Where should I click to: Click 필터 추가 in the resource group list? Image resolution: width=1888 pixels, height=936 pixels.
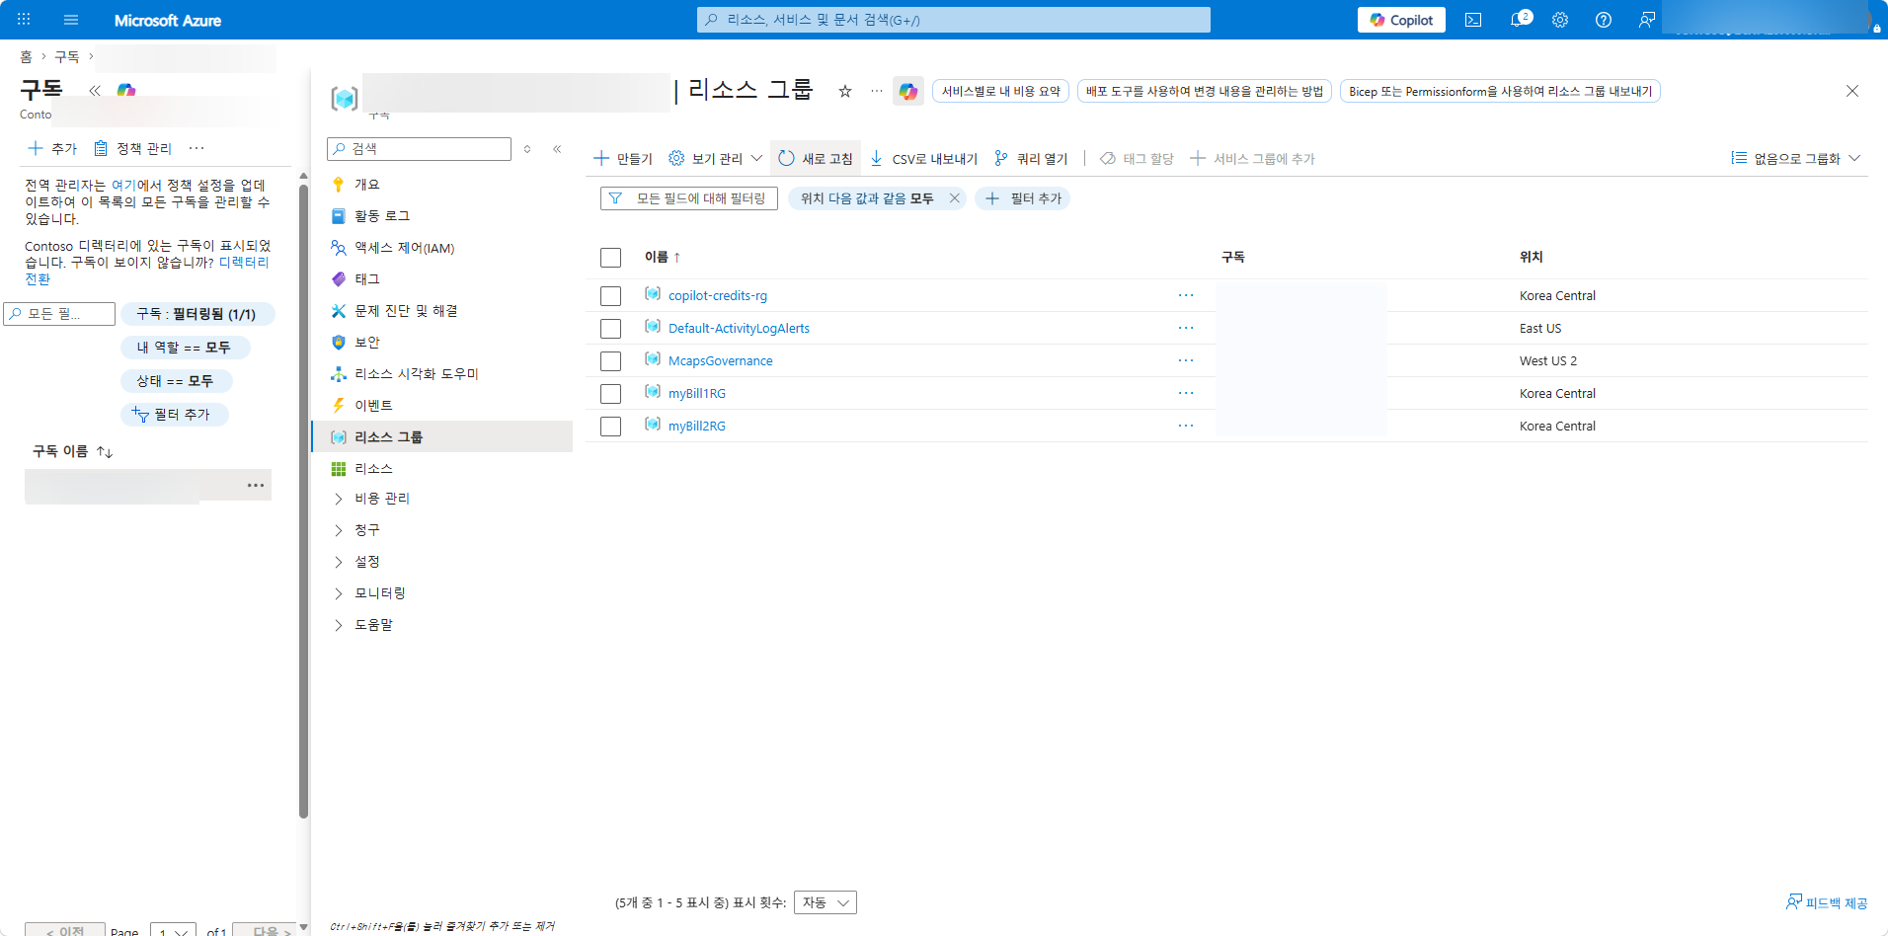click(x=1023, y=198)
